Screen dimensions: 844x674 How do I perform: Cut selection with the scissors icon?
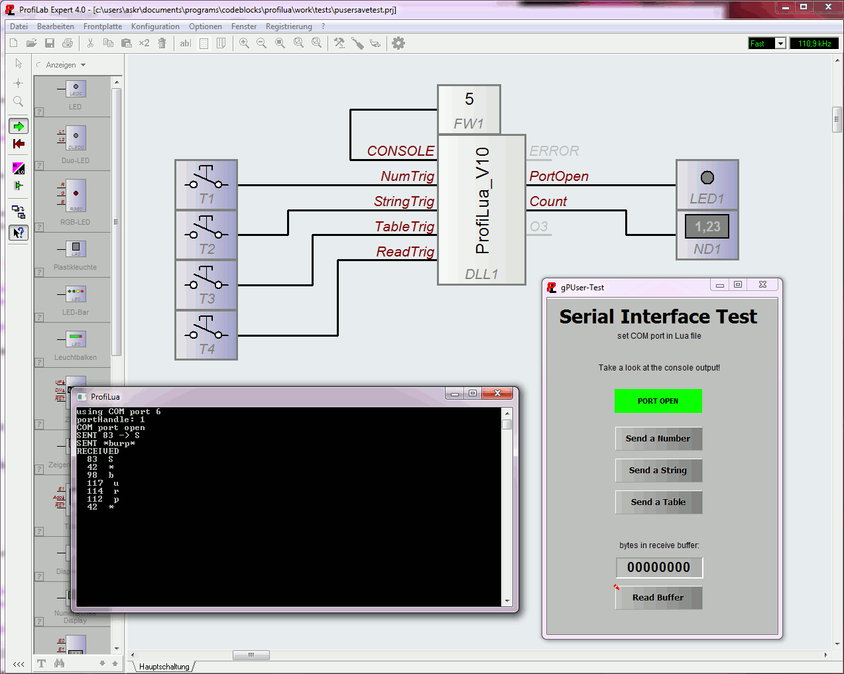tap(90, 43)
